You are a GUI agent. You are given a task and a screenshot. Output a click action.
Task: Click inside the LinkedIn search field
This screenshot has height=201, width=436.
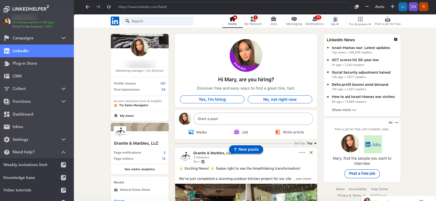(157, 21)
